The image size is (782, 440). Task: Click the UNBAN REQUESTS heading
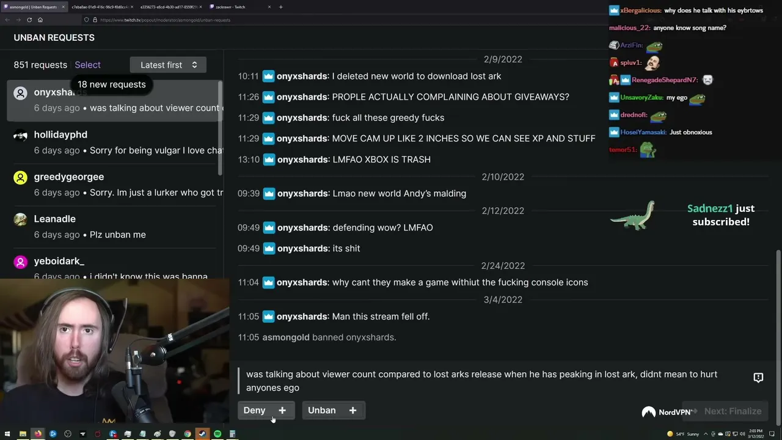click(x=54, y=38)
